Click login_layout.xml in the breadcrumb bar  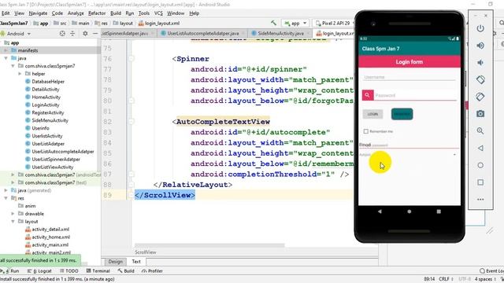point(159,23)
